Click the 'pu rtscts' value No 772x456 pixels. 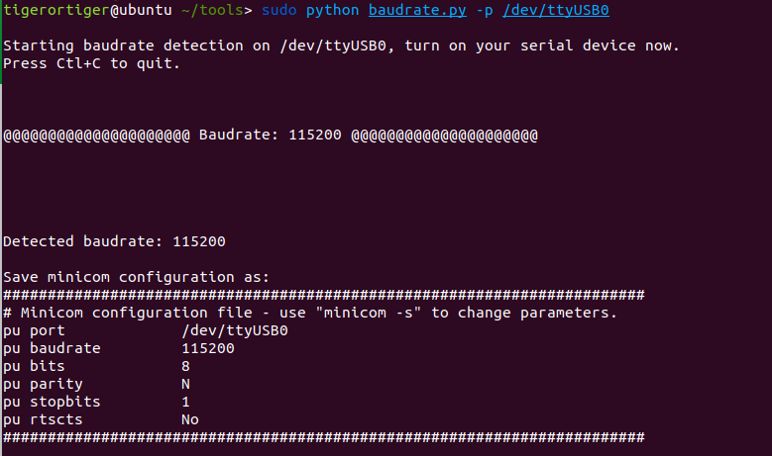coord(190,419)
